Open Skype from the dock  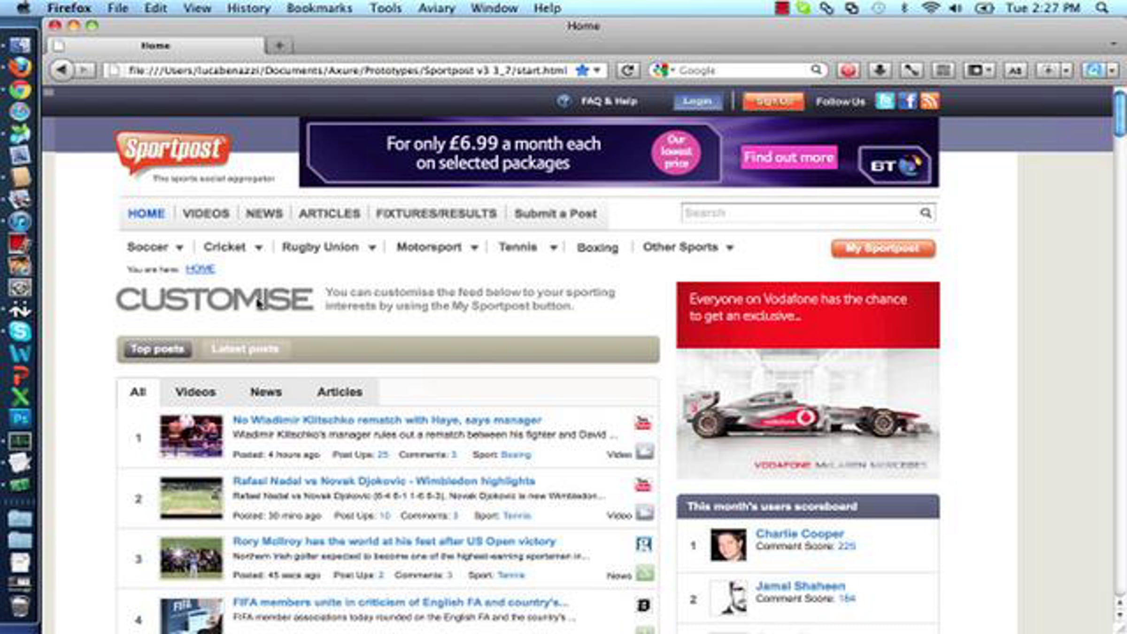(x=20, y=332)
